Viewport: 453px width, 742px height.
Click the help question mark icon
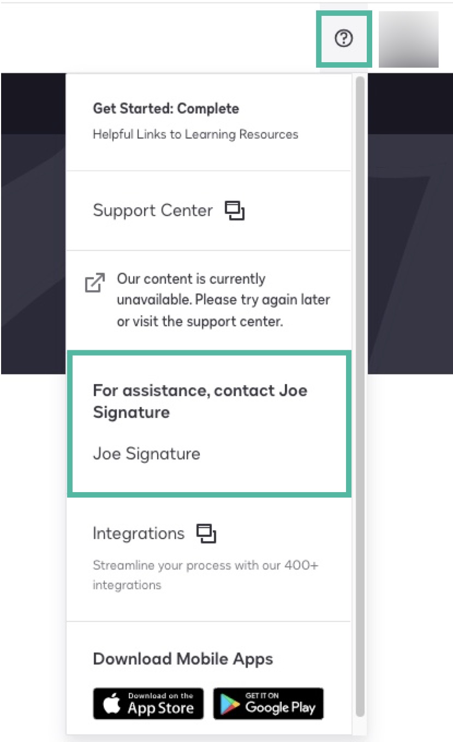click(343, 38)
